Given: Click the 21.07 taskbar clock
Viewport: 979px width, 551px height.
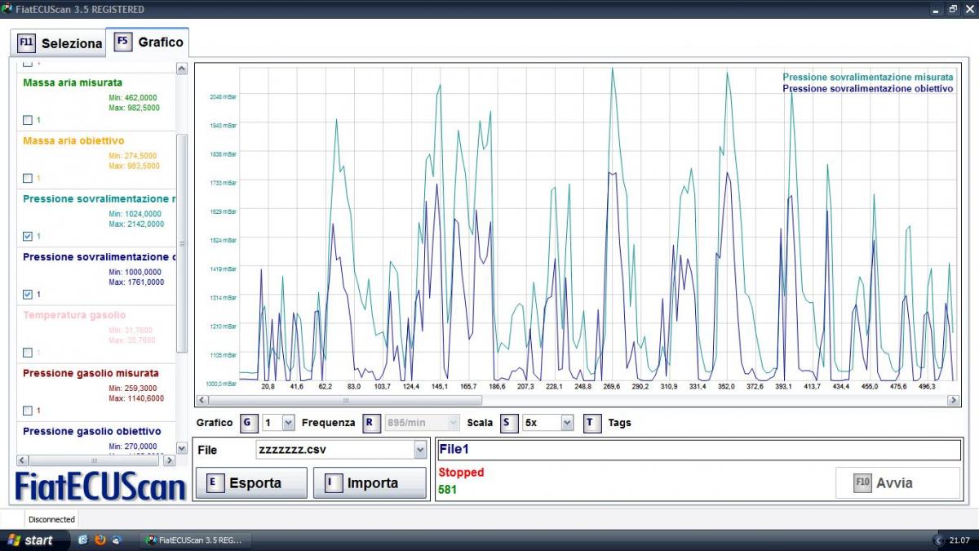Looking at the screenshot, I should pyautogui.click(x=959, y=540).
